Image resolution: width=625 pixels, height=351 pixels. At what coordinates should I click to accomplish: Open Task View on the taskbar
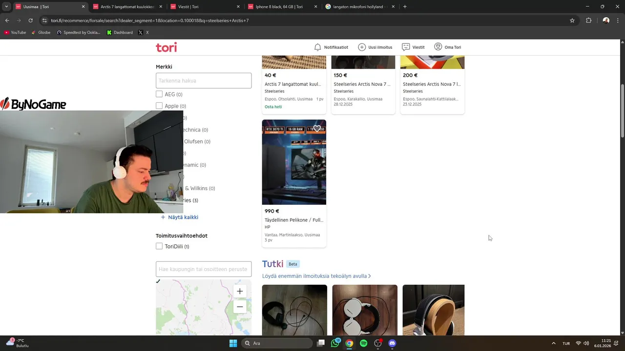click(x=321, y=343)
